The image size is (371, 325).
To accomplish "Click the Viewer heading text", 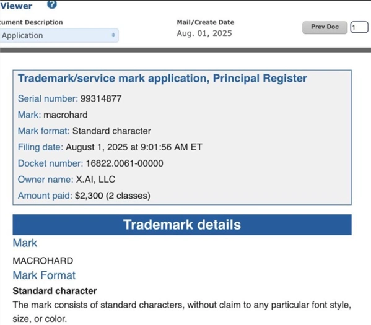I will [16, 6].
